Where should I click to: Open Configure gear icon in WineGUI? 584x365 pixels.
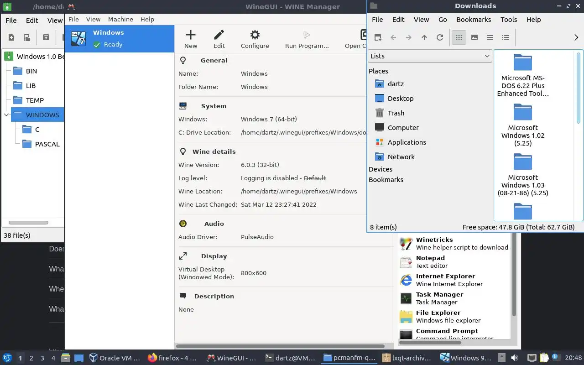pos(255,35)
